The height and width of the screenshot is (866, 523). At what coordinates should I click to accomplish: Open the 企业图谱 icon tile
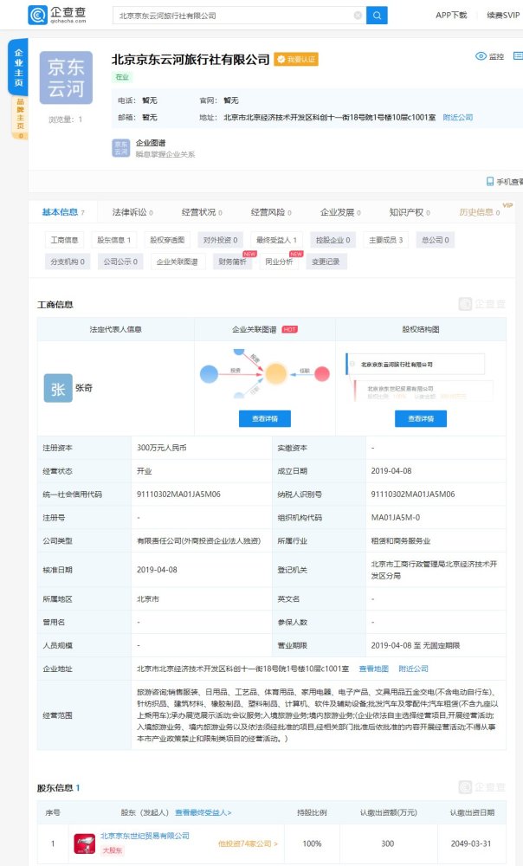pos(121,148)
